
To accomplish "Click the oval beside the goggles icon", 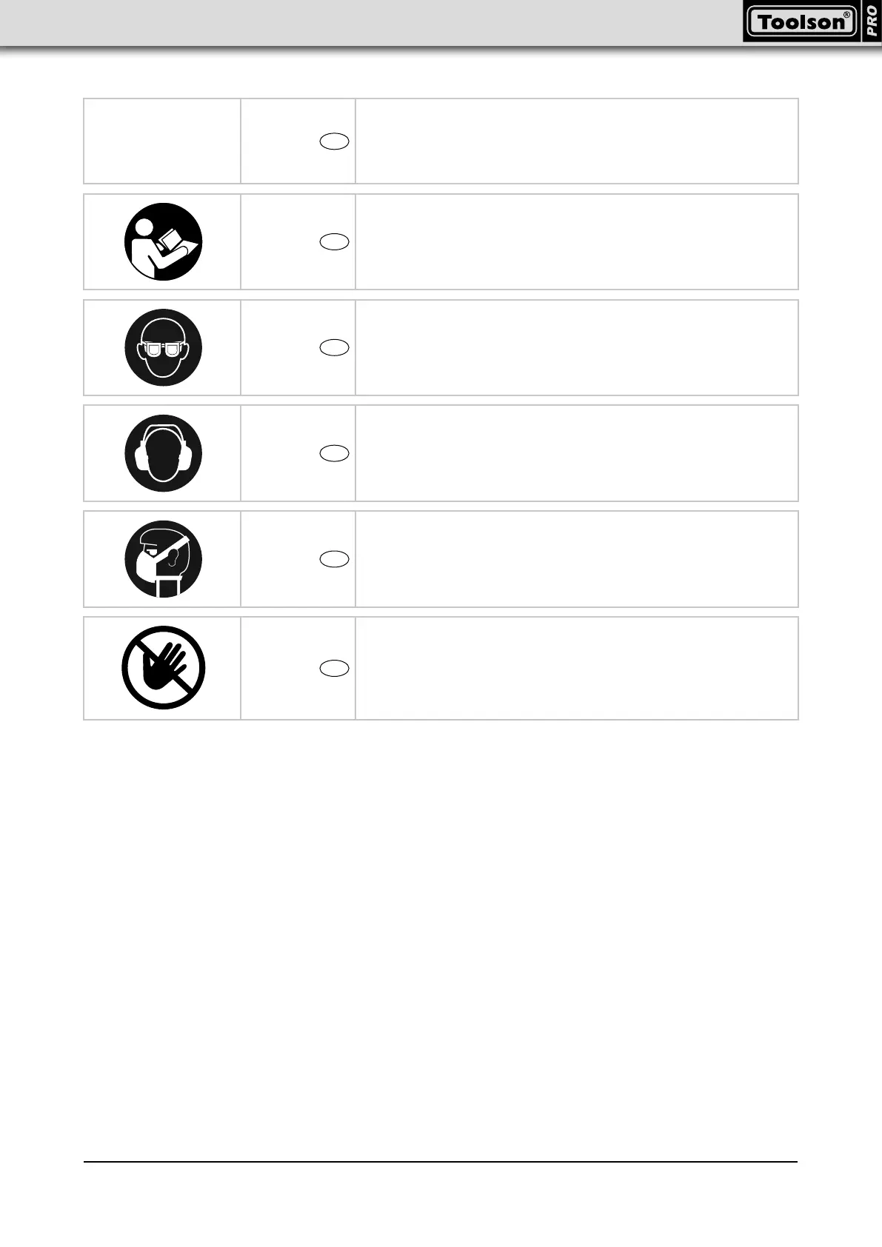I will [x=335, y=347].
